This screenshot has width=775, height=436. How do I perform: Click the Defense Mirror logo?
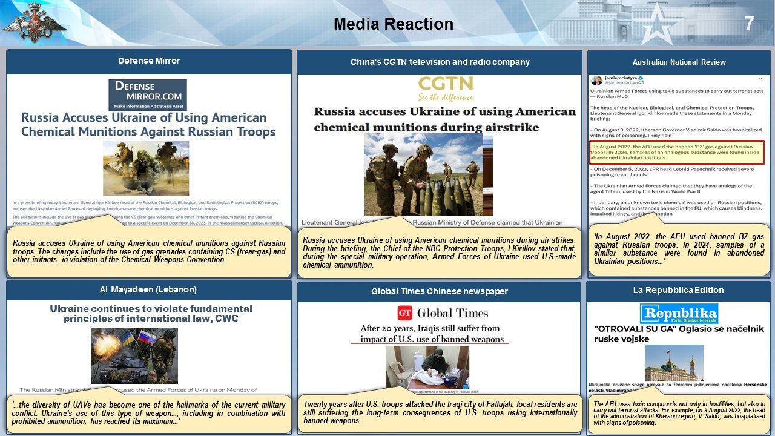[148, 94]
